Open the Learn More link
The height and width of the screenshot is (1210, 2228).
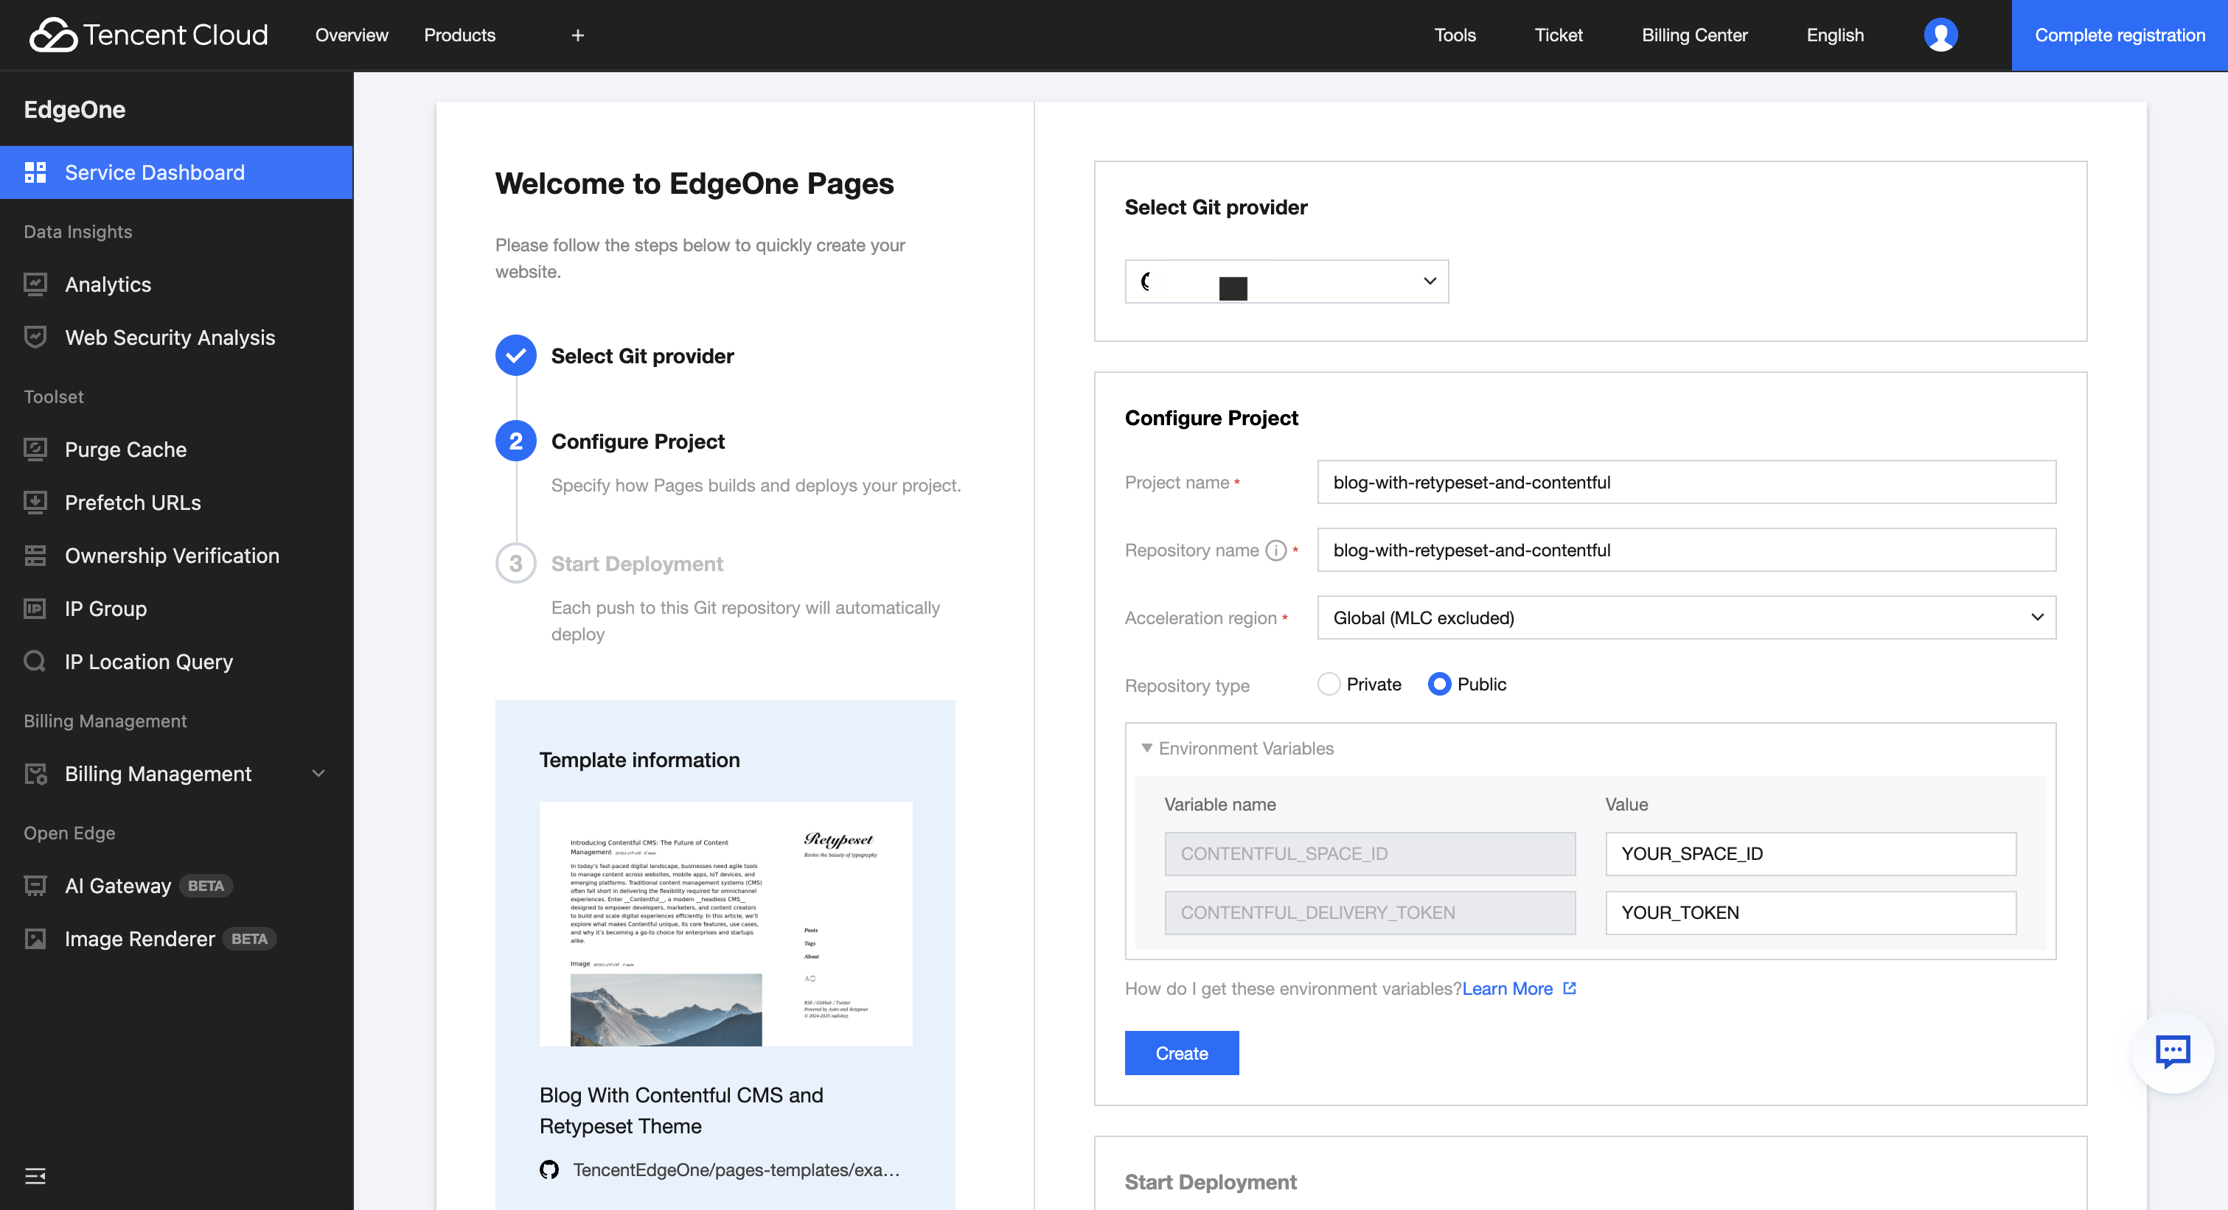tap(1508, 989)
